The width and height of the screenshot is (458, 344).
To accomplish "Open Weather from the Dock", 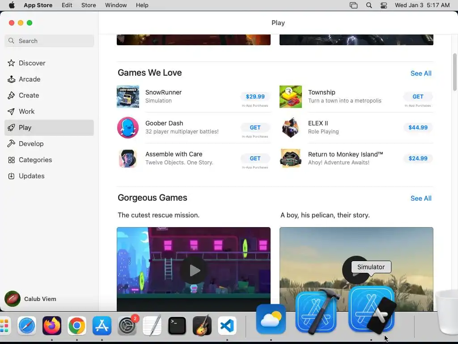I will click(271, 319).
